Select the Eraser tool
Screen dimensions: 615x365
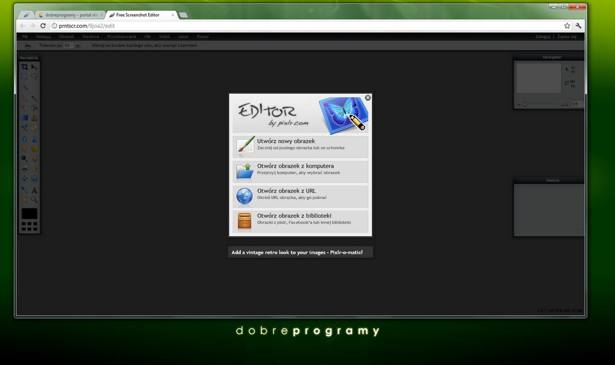pos(25,108)
